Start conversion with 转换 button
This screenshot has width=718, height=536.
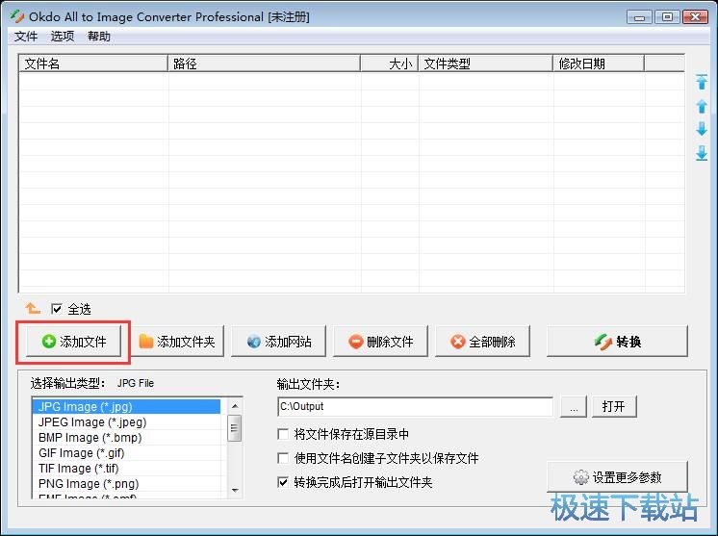click(x=617, y=342)
